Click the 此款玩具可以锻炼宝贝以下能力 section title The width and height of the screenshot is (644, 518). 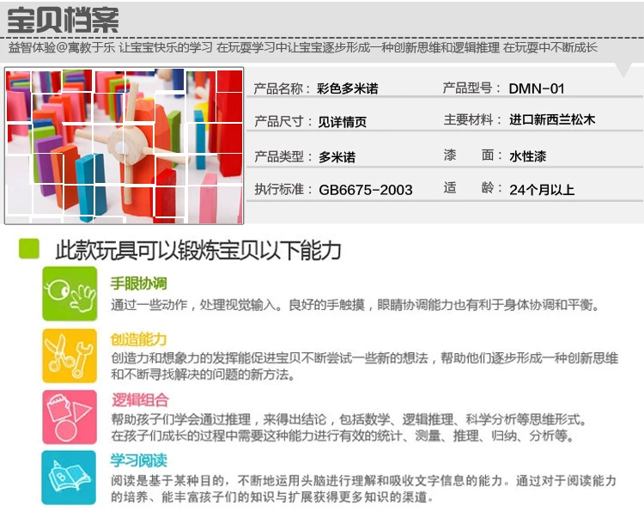[x=198, y=250]
